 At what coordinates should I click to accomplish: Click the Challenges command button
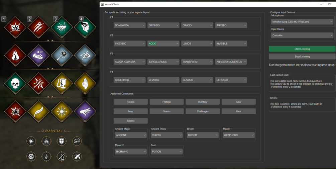(x=203, y=111)
